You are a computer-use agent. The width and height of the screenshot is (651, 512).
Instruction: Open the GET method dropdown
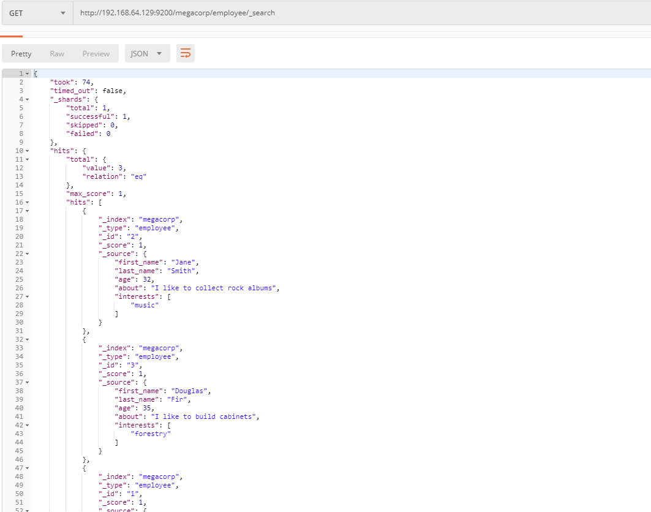click(x=37, y=13)
